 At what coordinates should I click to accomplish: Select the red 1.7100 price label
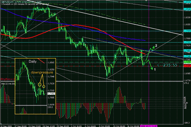(187, 66)
